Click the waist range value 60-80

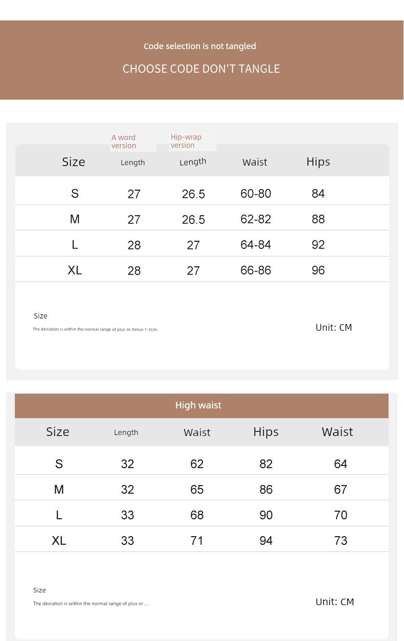[256, 194]
